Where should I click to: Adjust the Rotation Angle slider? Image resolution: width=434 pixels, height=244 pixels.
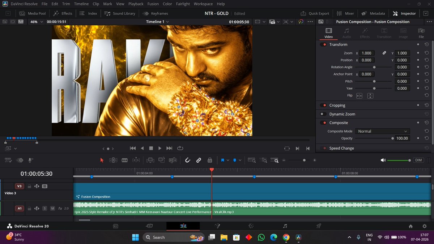tap(374, 67)
